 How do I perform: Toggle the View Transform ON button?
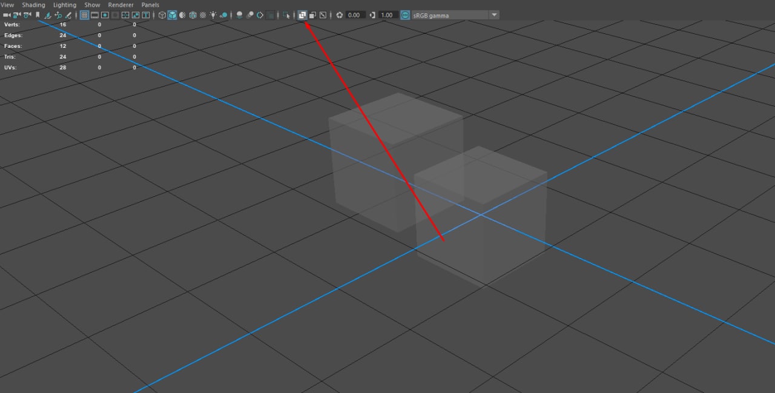coord(405,15)
